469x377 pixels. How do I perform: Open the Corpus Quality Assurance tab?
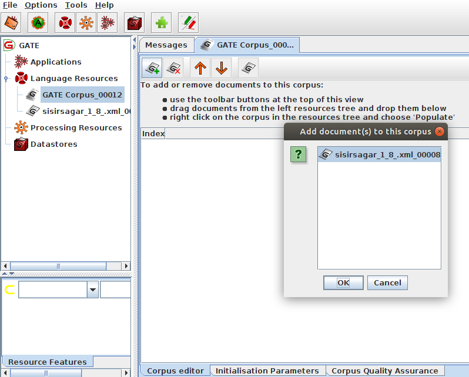(384, 371)
